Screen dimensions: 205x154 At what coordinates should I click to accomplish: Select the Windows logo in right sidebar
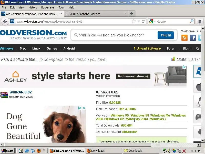pos(197,71)
